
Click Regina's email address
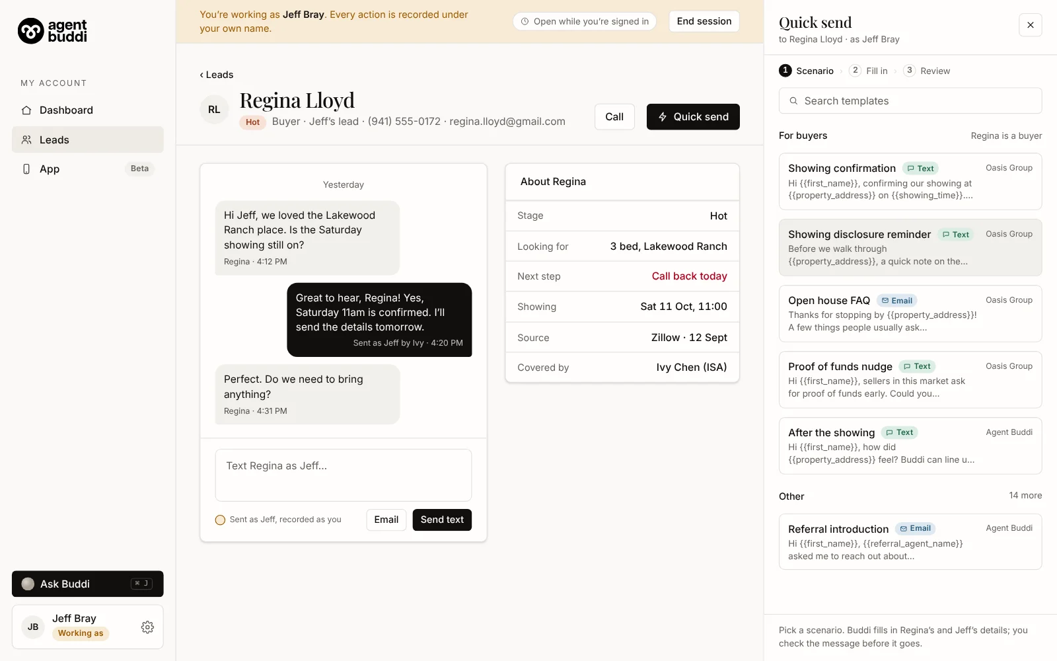tap(507, 122)
